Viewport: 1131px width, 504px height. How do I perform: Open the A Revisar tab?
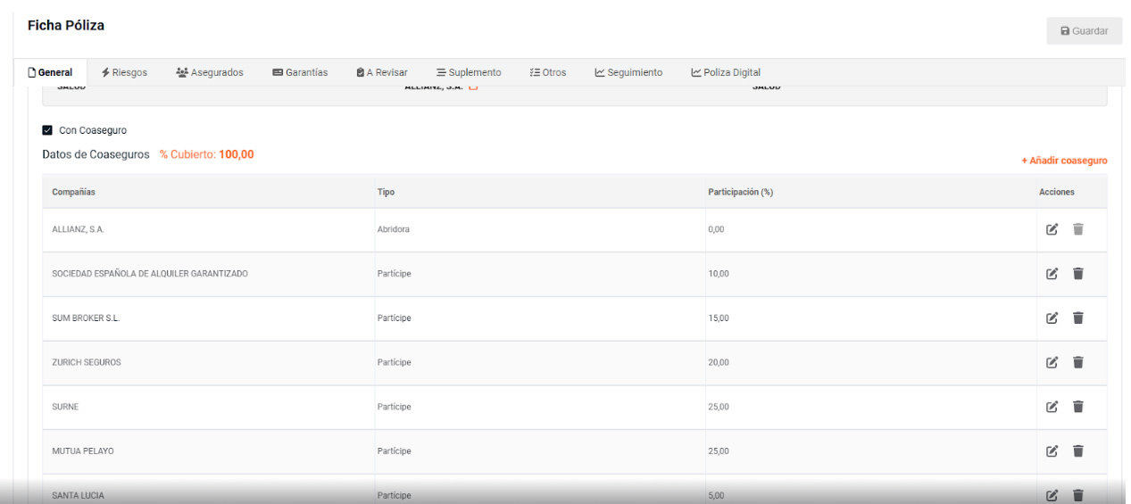pyautogui.click(x=381, y=73)
